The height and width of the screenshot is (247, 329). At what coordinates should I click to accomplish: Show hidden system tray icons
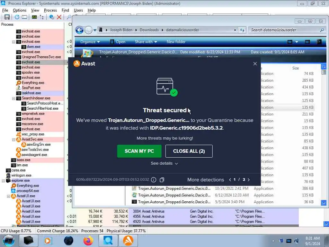(x=273, y=241)
